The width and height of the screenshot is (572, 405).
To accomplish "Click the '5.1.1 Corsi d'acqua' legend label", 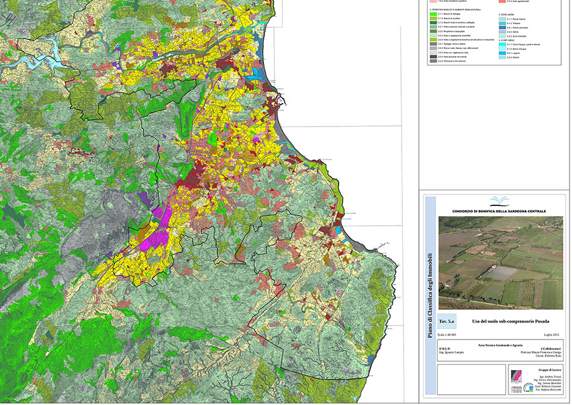I will click(523, 45).
